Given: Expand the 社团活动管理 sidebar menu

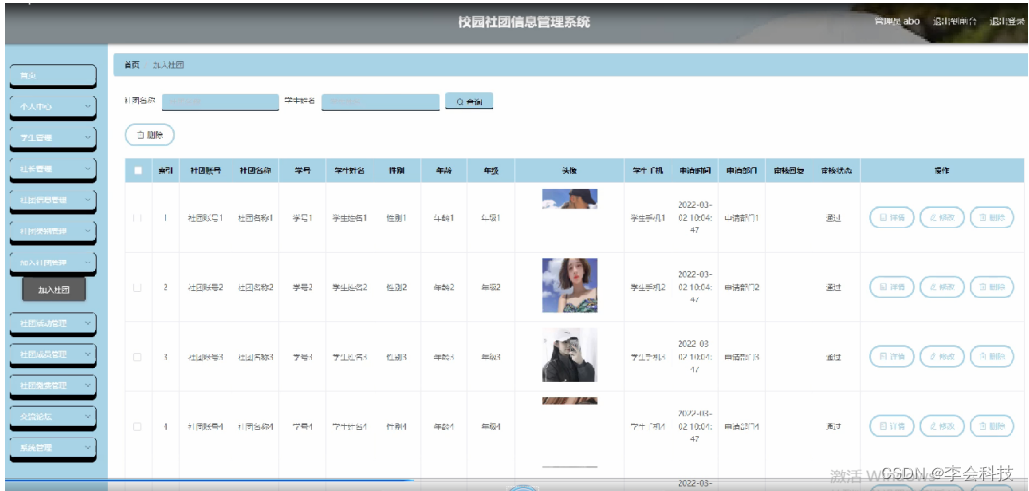Looking at the screenshot, I should point(54,323).
